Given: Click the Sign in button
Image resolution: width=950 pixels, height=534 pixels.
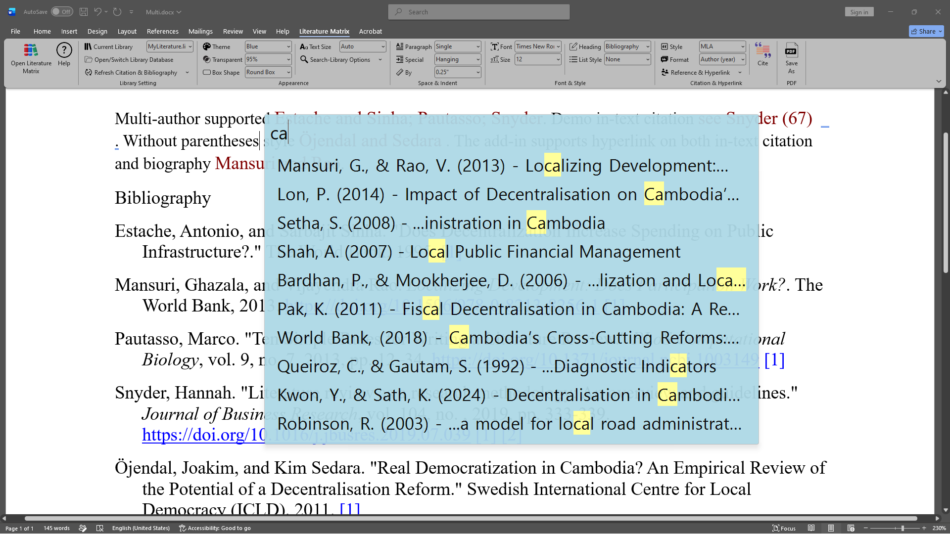Looking at the screenshot, I should click(859, 12).
